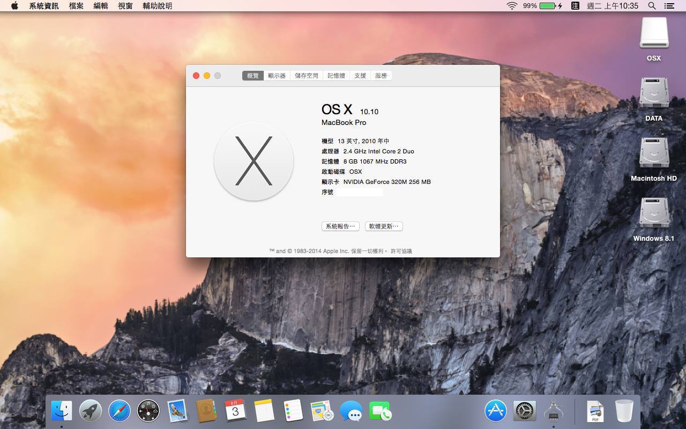The width and height of the screenshot is (686, 429).
Task: Click NVIDIA GeForce 320M 256 MB text
Action: (x=387, y=182)
